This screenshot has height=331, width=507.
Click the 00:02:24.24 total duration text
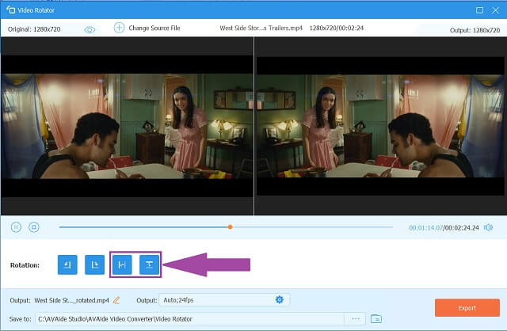[461, 227]
